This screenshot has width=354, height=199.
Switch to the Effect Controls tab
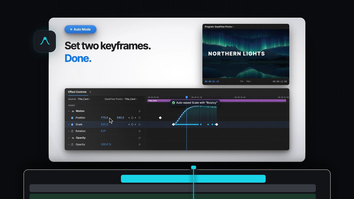click(x=77, y=92)
